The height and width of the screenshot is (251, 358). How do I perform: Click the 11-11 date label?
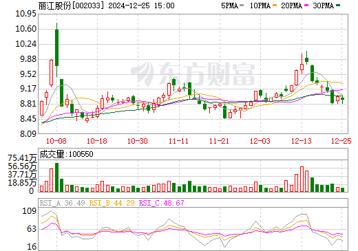click(178, 141)
